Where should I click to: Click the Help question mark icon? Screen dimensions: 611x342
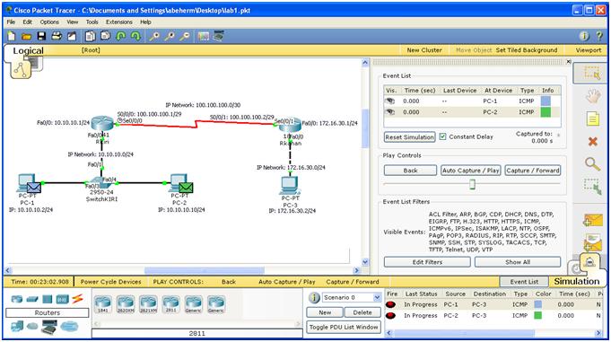click(599, 36)
